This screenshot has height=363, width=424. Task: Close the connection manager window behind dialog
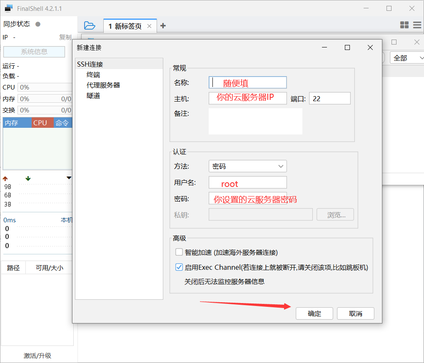417,42
